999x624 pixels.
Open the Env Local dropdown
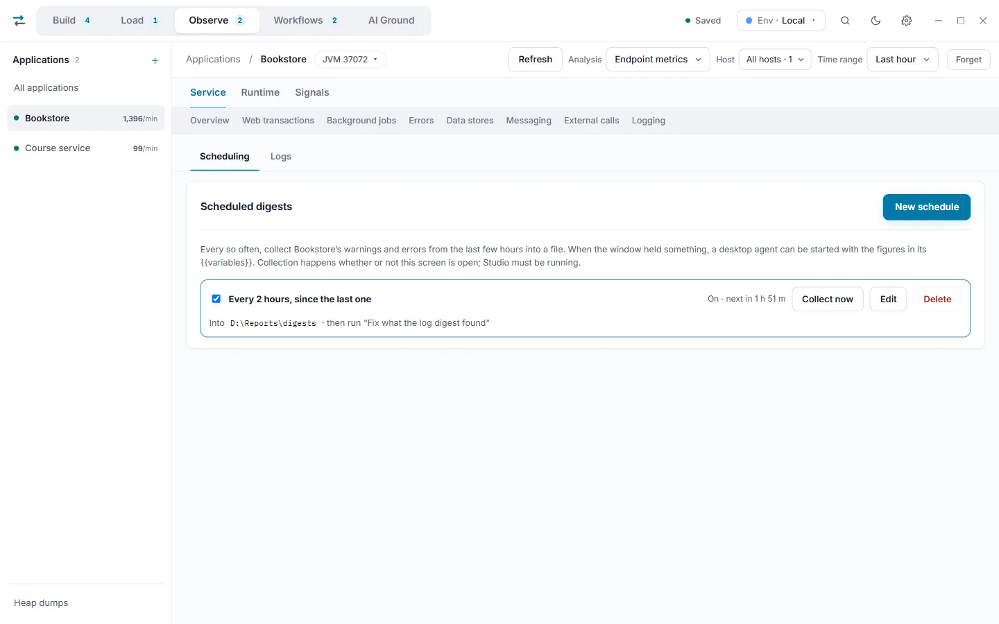tap(781, 21)
